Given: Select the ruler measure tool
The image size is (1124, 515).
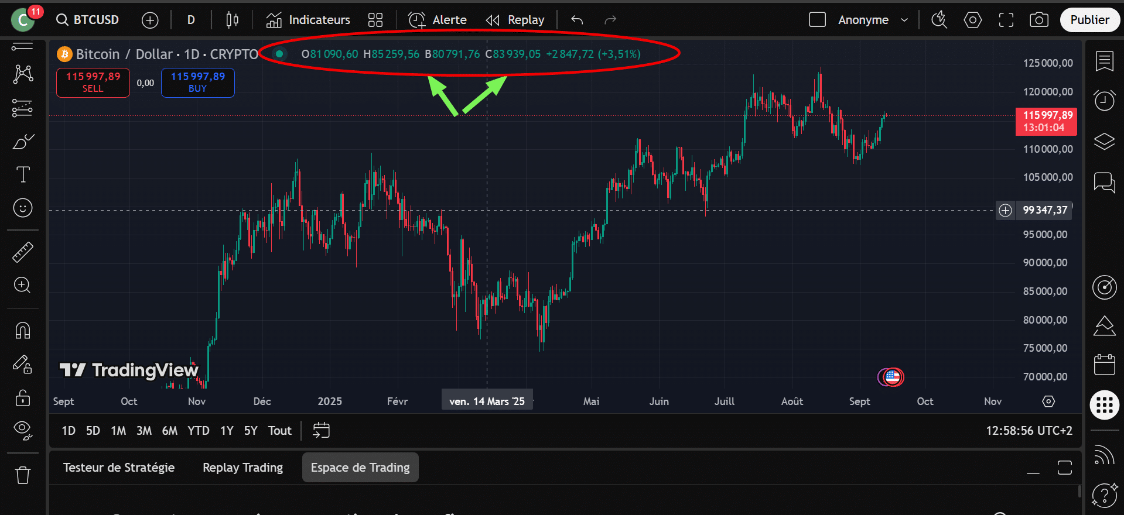Looking at the screenshot, I should click(23, 252).
